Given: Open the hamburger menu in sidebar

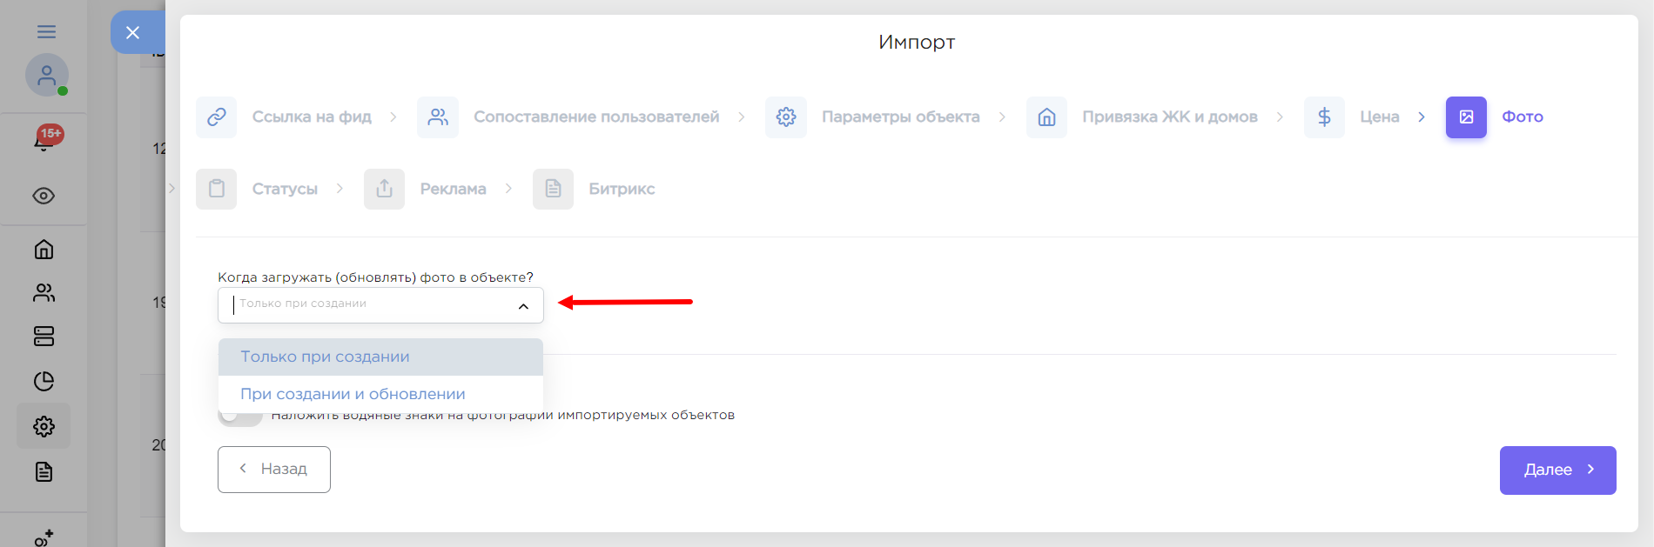Looking at the screenshot, I should point(46,32).
